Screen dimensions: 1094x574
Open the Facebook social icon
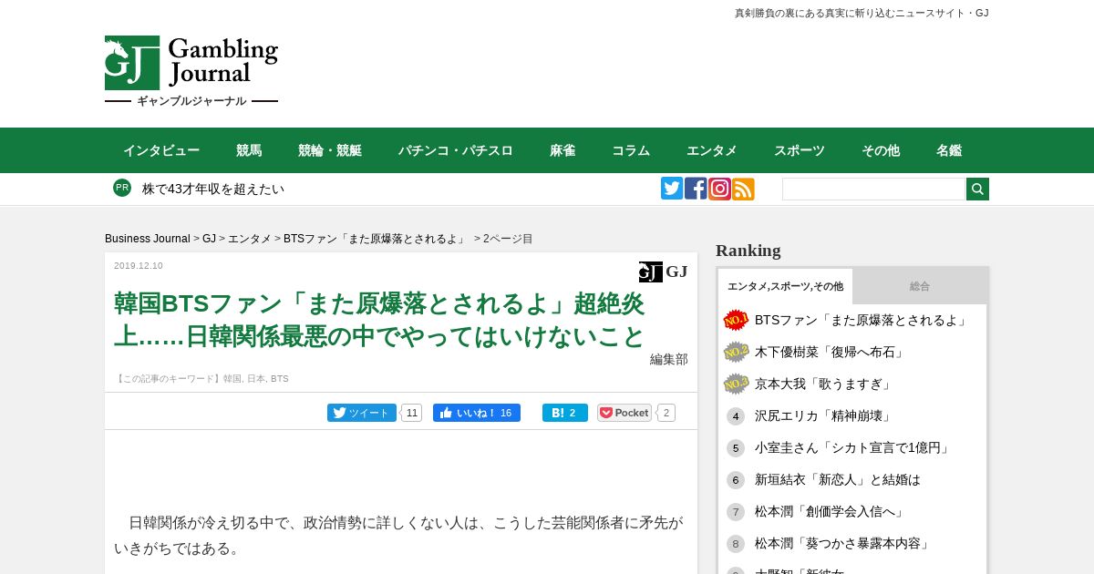[696, 189]
